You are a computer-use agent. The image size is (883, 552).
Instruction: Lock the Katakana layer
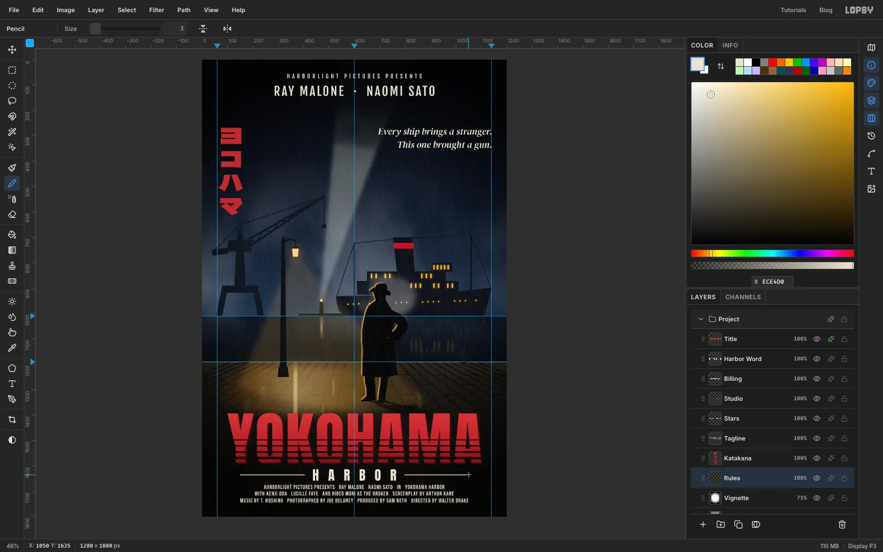coord(844,458)
